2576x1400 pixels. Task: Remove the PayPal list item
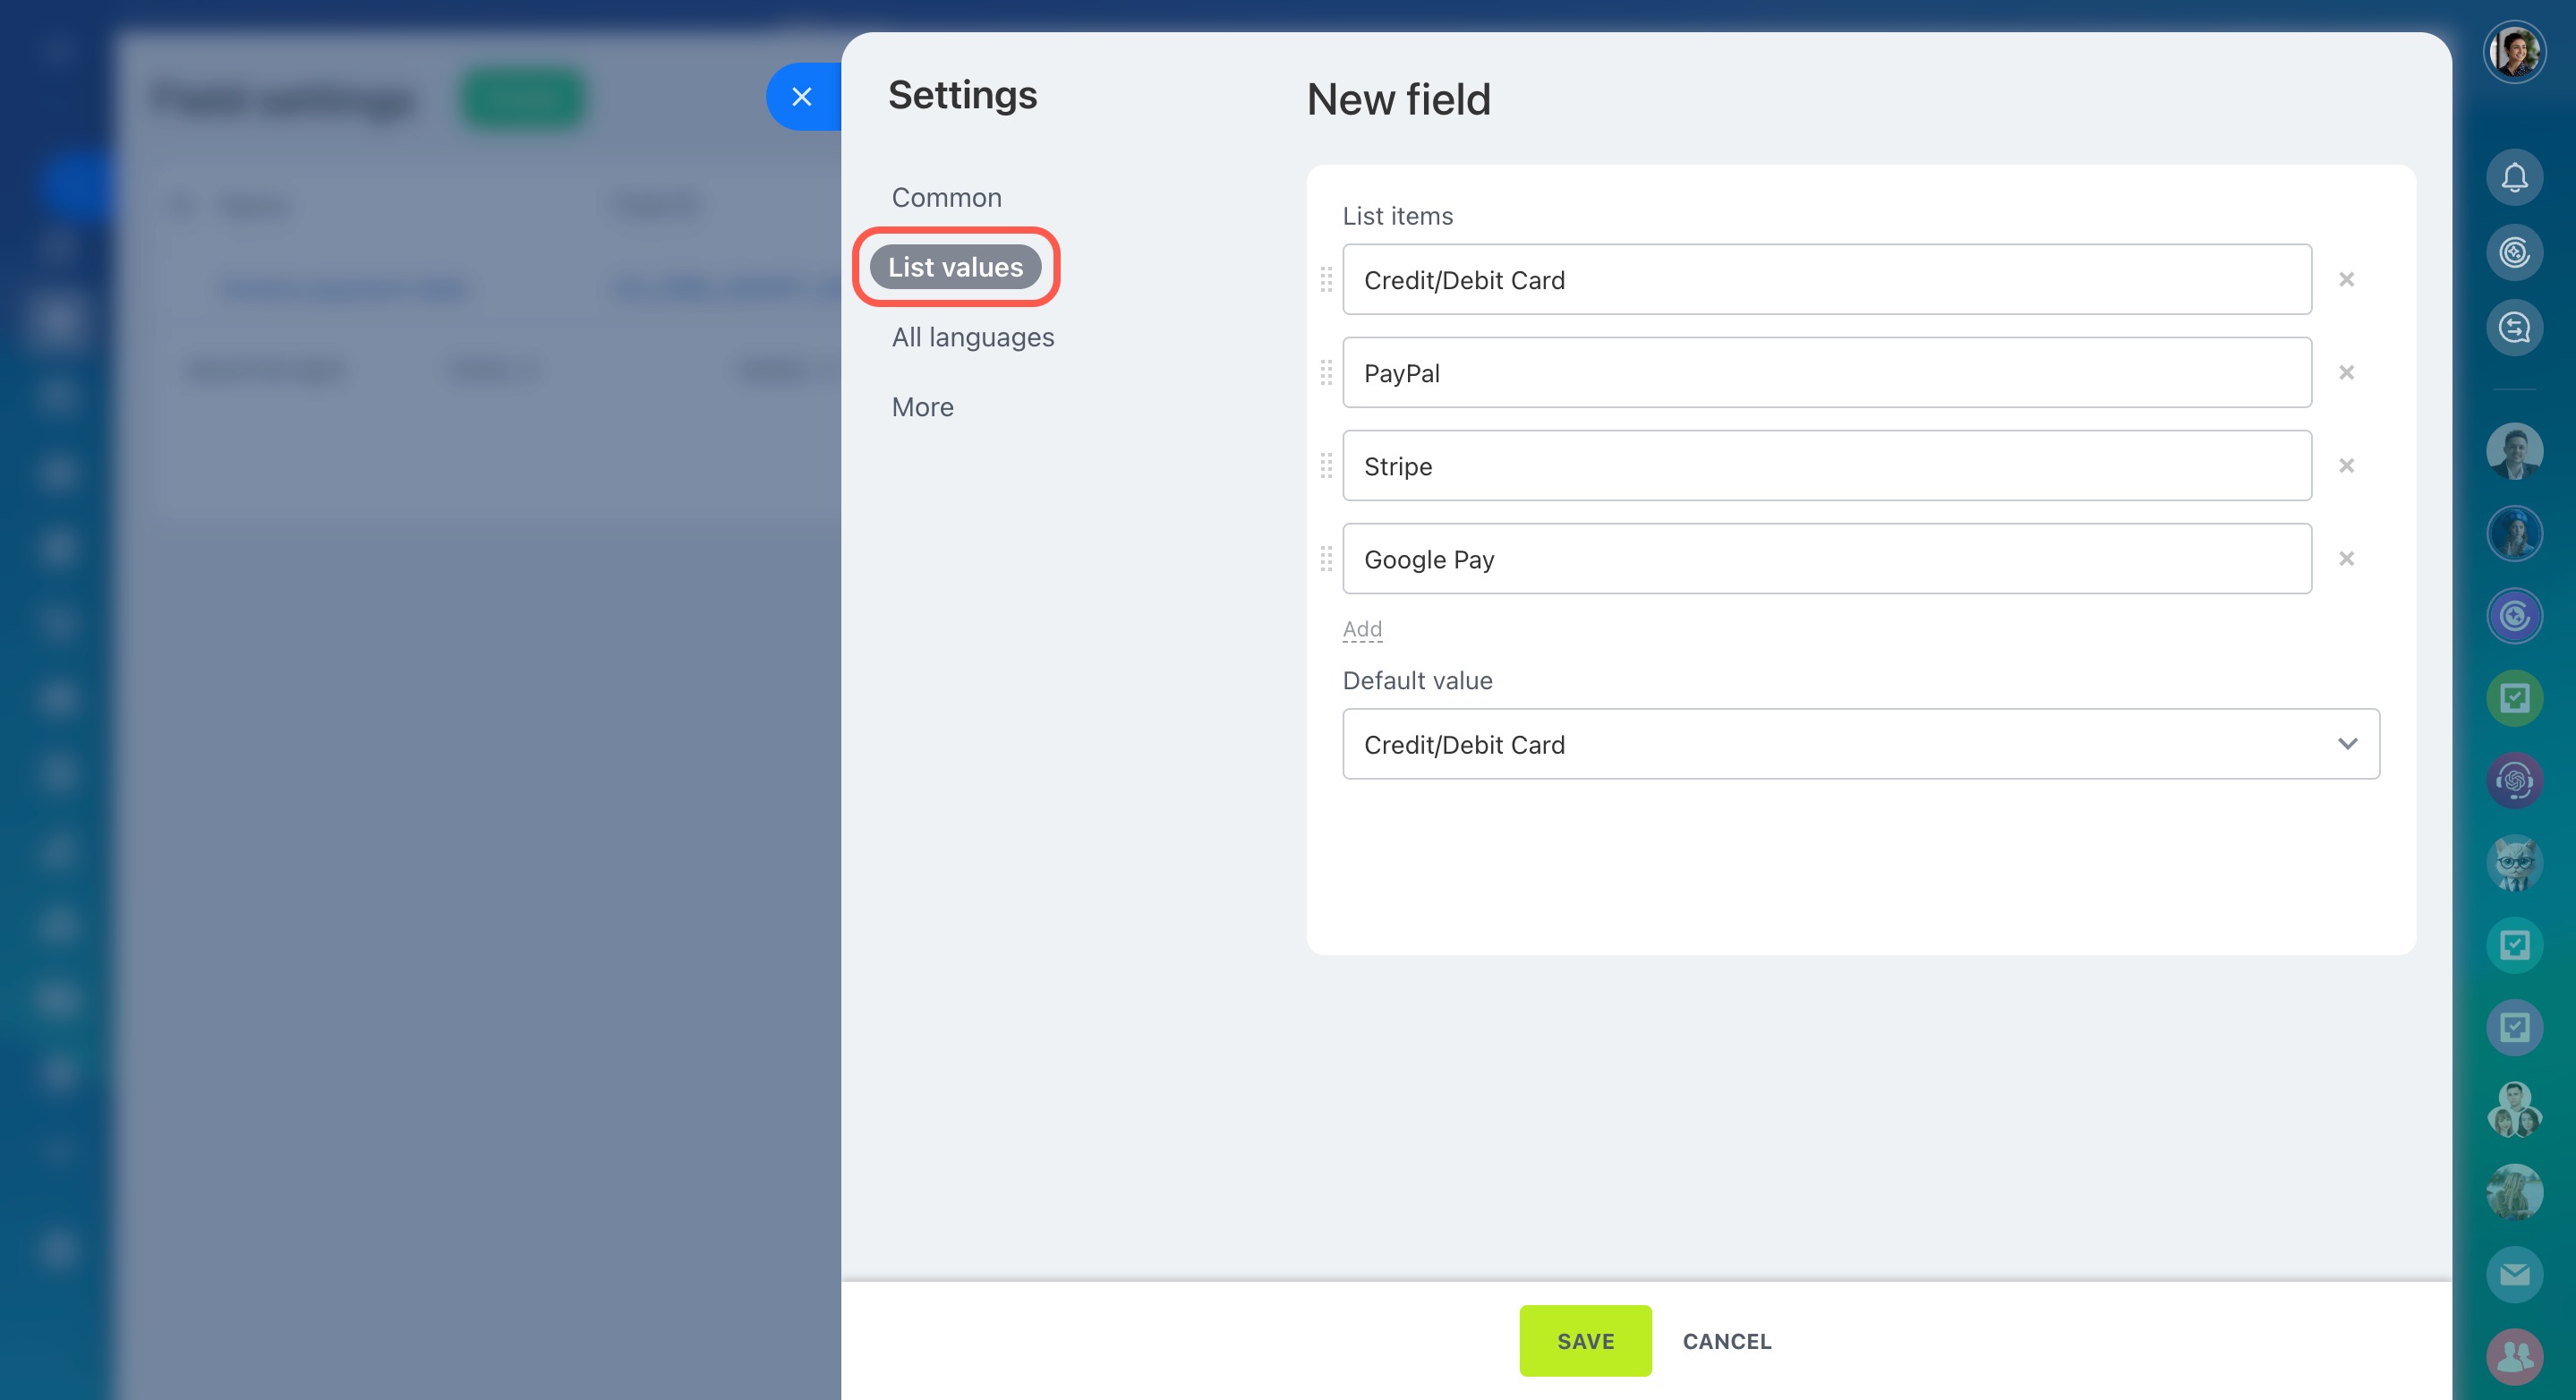click(2346, 373)
